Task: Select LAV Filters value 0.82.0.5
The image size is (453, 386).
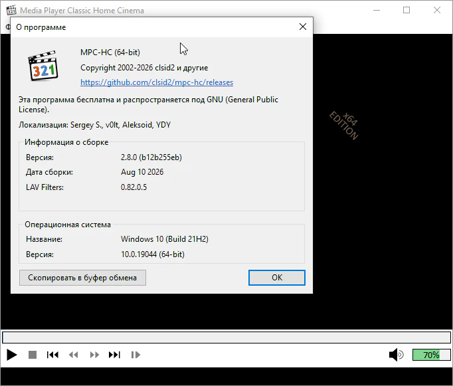Action: (x=134, y=187)
